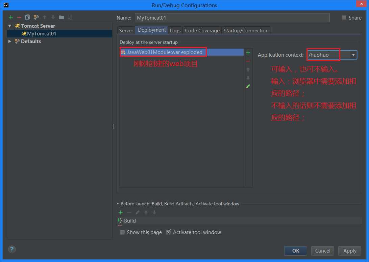The height and width of the screenshot is (262, 369).
Task: Switch to Code Coverage tab
Action: [202, 31]
